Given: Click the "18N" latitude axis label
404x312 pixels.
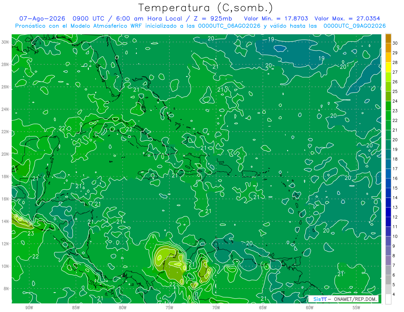Looking at the screenshot, I should coord(5,176).
